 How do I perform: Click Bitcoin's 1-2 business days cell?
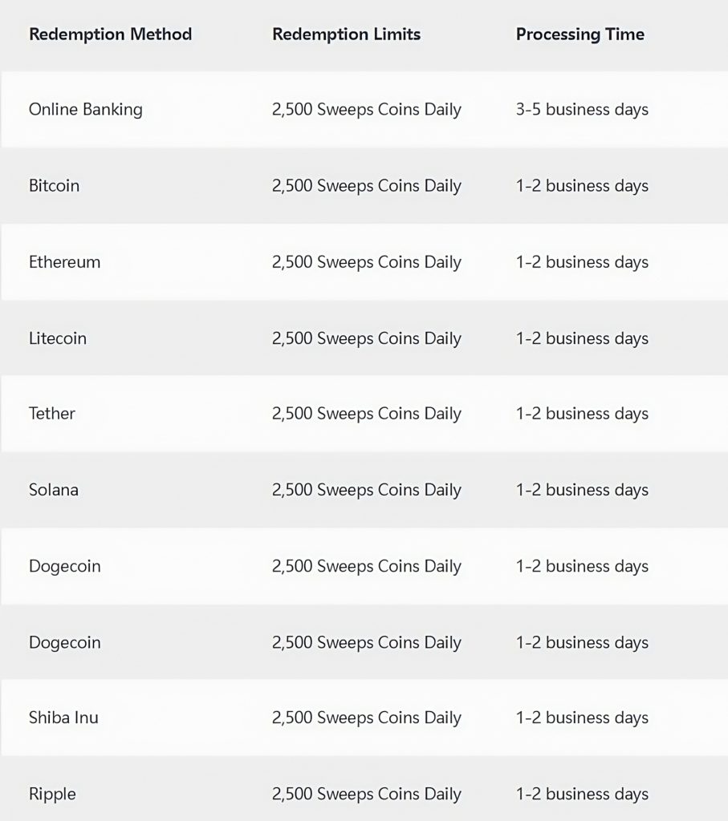582,186
